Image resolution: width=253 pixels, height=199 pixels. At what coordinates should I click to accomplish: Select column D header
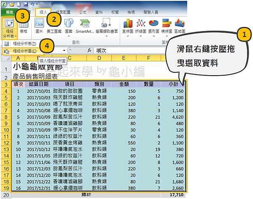99,58
